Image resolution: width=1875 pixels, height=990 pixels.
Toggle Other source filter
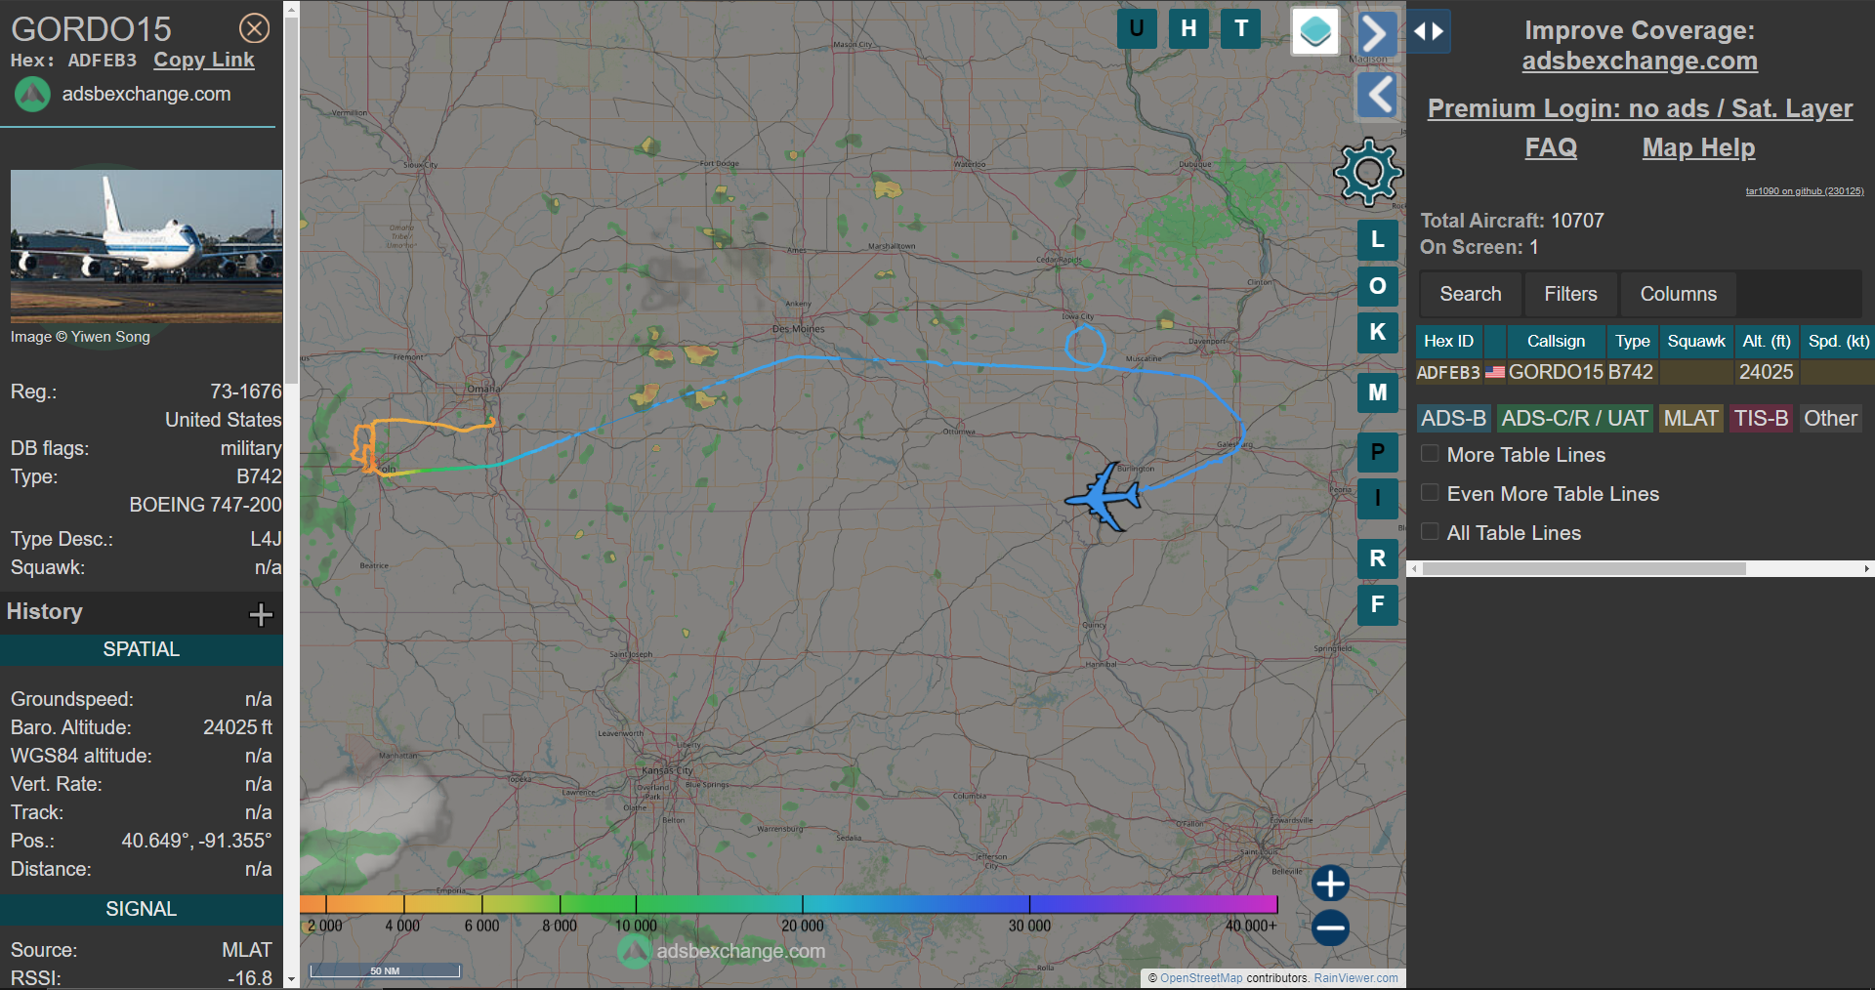[x=1830, y=418]
